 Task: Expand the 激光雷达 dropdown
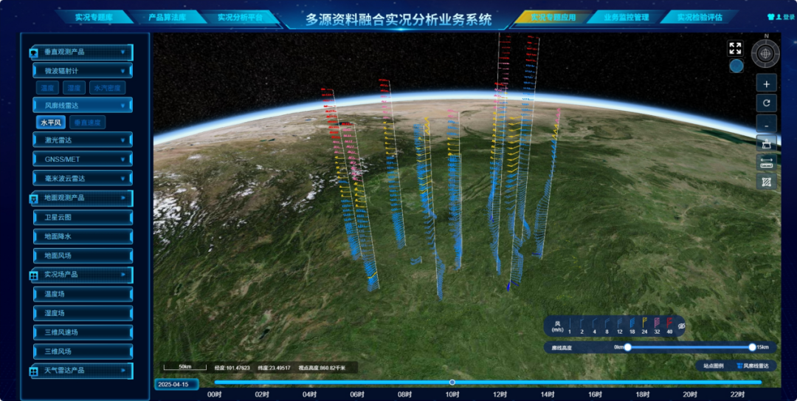[83, 140]
